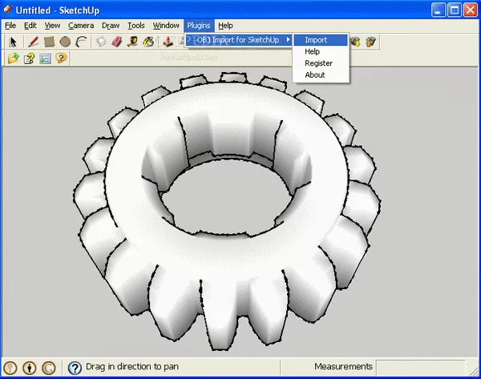Screen dimensions: 481x379
Task: Choose the Line pencil tool
Action: tap(33, 42)
